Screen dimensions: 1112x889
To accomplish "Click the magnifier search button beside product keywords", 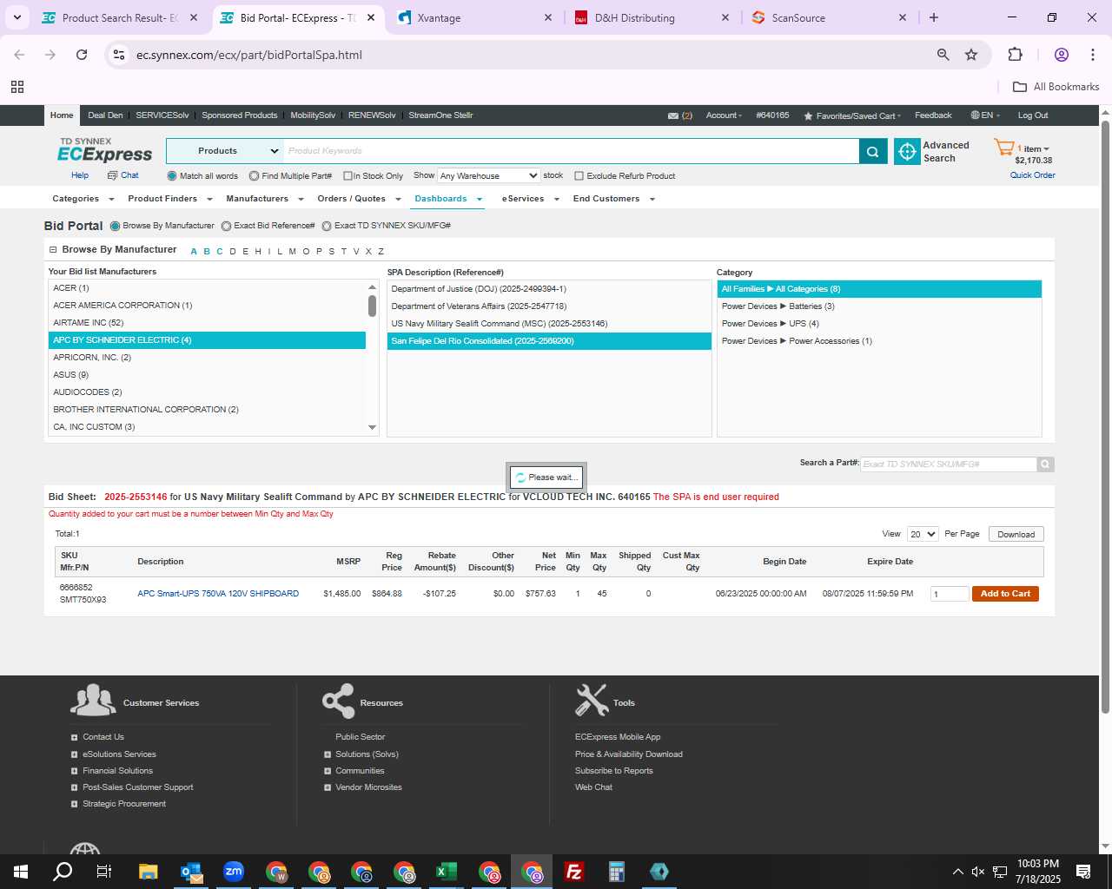I will pos(872,151).
